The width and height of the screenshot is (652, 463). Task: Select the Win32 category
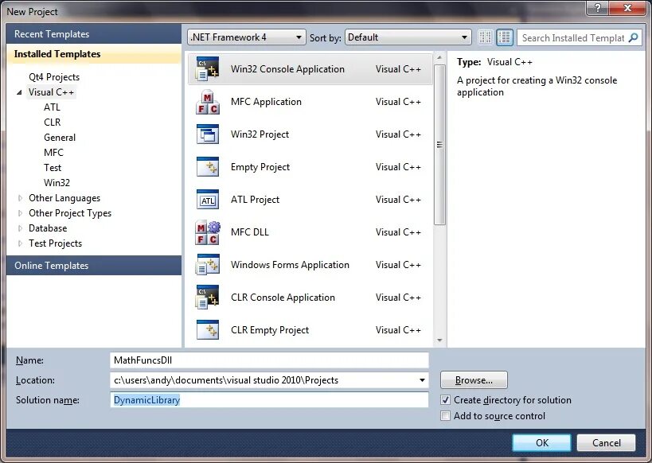tap(57, 183)
